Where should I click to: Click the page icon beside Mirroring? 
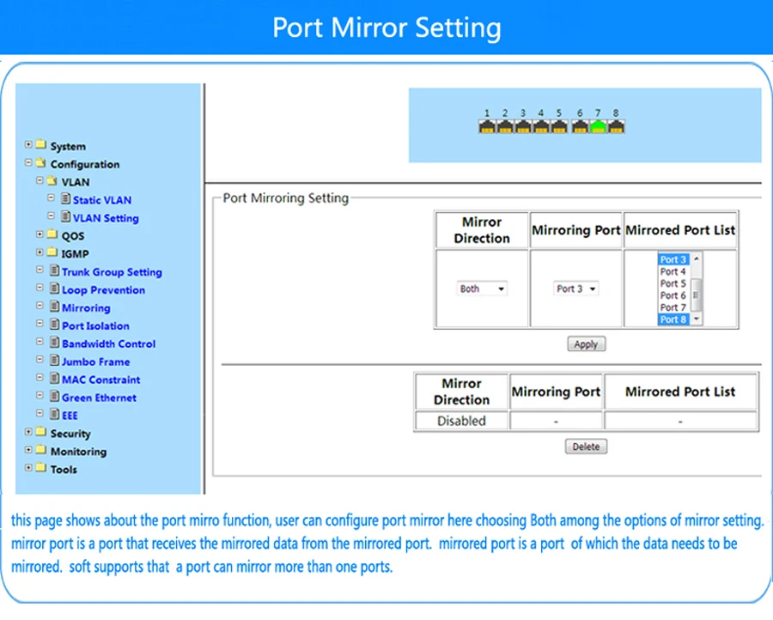(55, 307)
